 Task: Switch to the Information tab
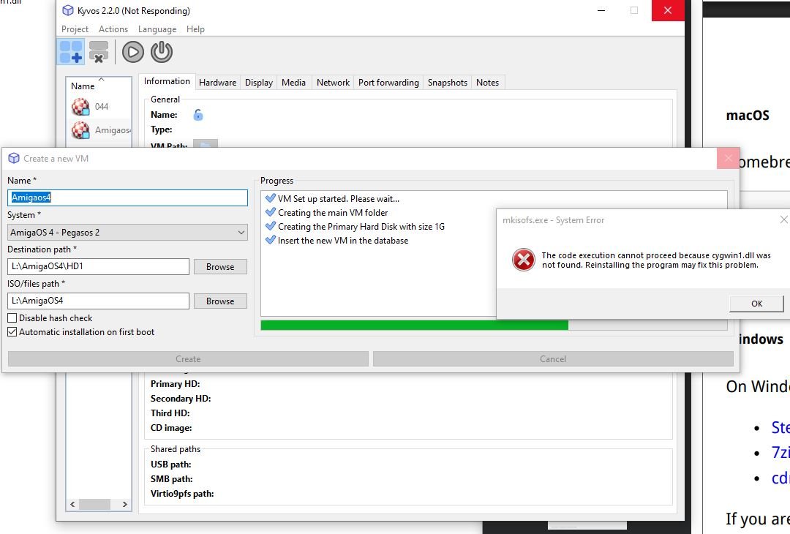167,81
